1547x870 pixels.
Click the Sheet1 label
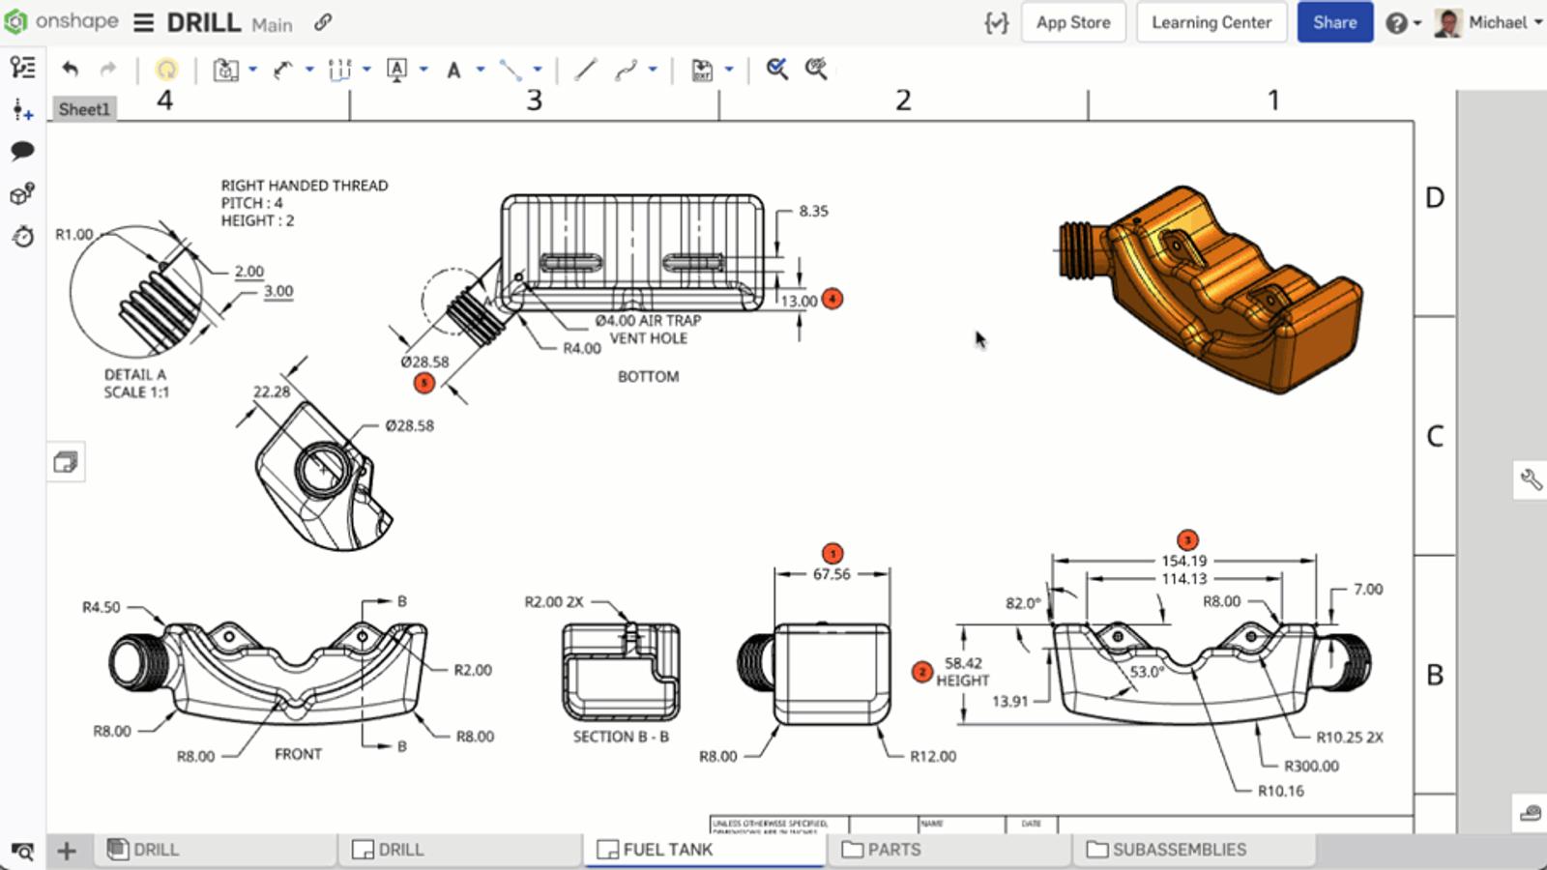tap(84, 109)
